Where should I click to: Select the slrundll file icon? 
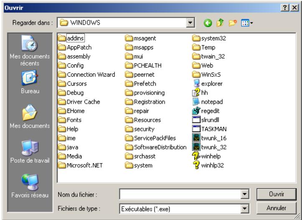(196, 120)
